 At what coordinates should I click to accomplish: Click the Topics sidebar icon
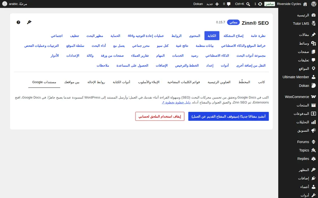point(314,150)
